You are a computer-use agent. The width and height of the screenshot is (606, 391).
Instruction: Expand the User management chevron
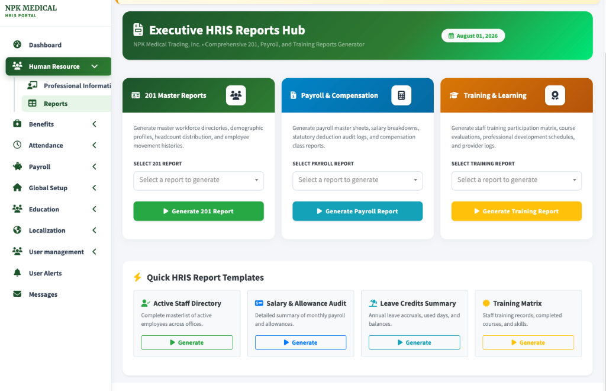pyautogui.click(x=94, y=252)
